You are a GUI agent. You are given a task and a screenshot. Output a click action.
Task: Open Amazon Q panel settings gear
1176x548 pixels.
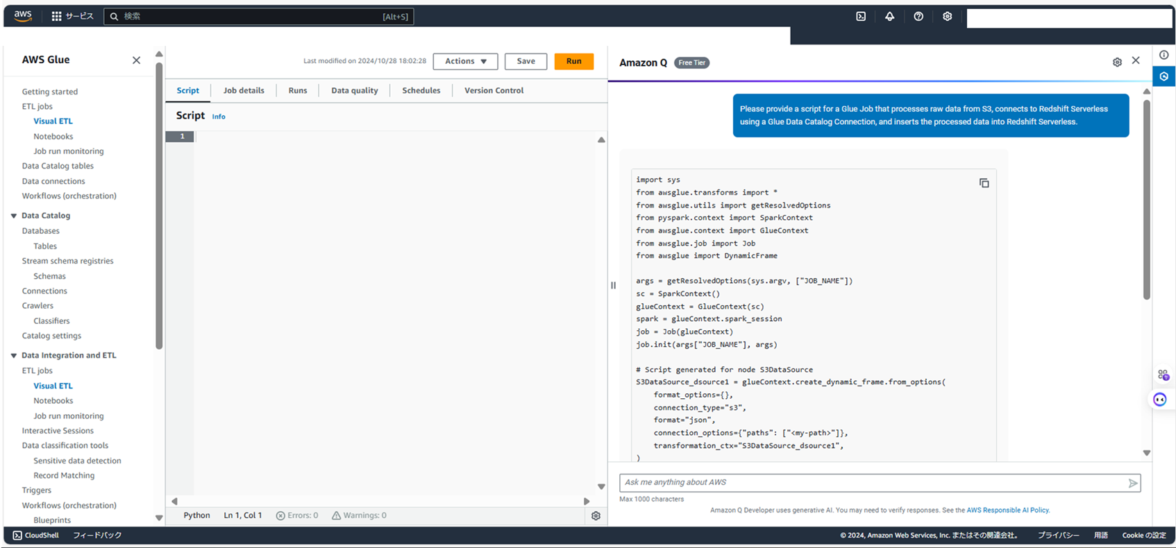pos(1117,62)
